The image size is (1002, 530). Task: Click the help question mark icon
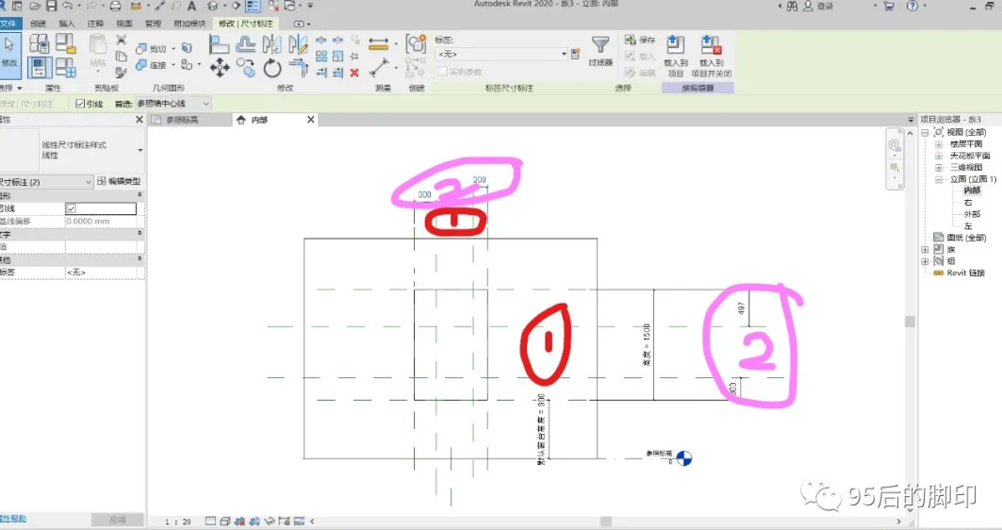912,6
